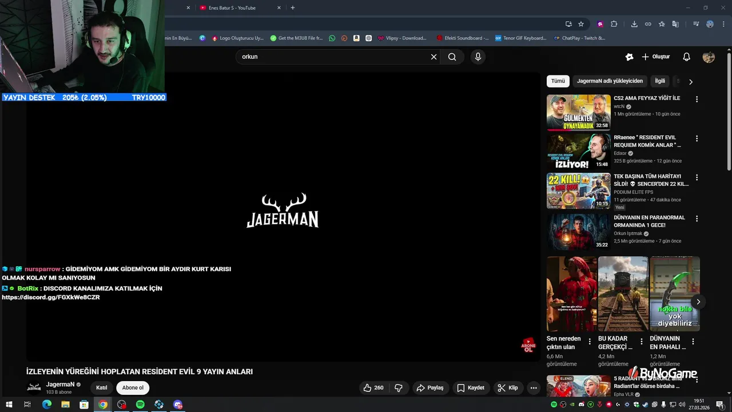Open Logo Oluşturucu bookmark
This screenshot has height=412, width=732.
tap(238, 38)
